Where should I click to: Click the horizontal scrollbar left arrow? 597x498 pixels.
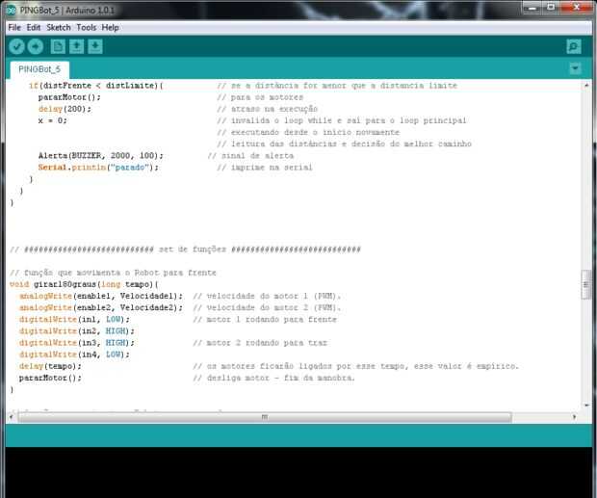tap(12, 417)
